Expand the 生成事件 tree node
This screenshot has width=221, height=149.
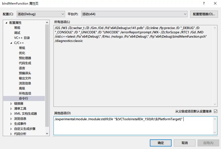tap(11, 124)
